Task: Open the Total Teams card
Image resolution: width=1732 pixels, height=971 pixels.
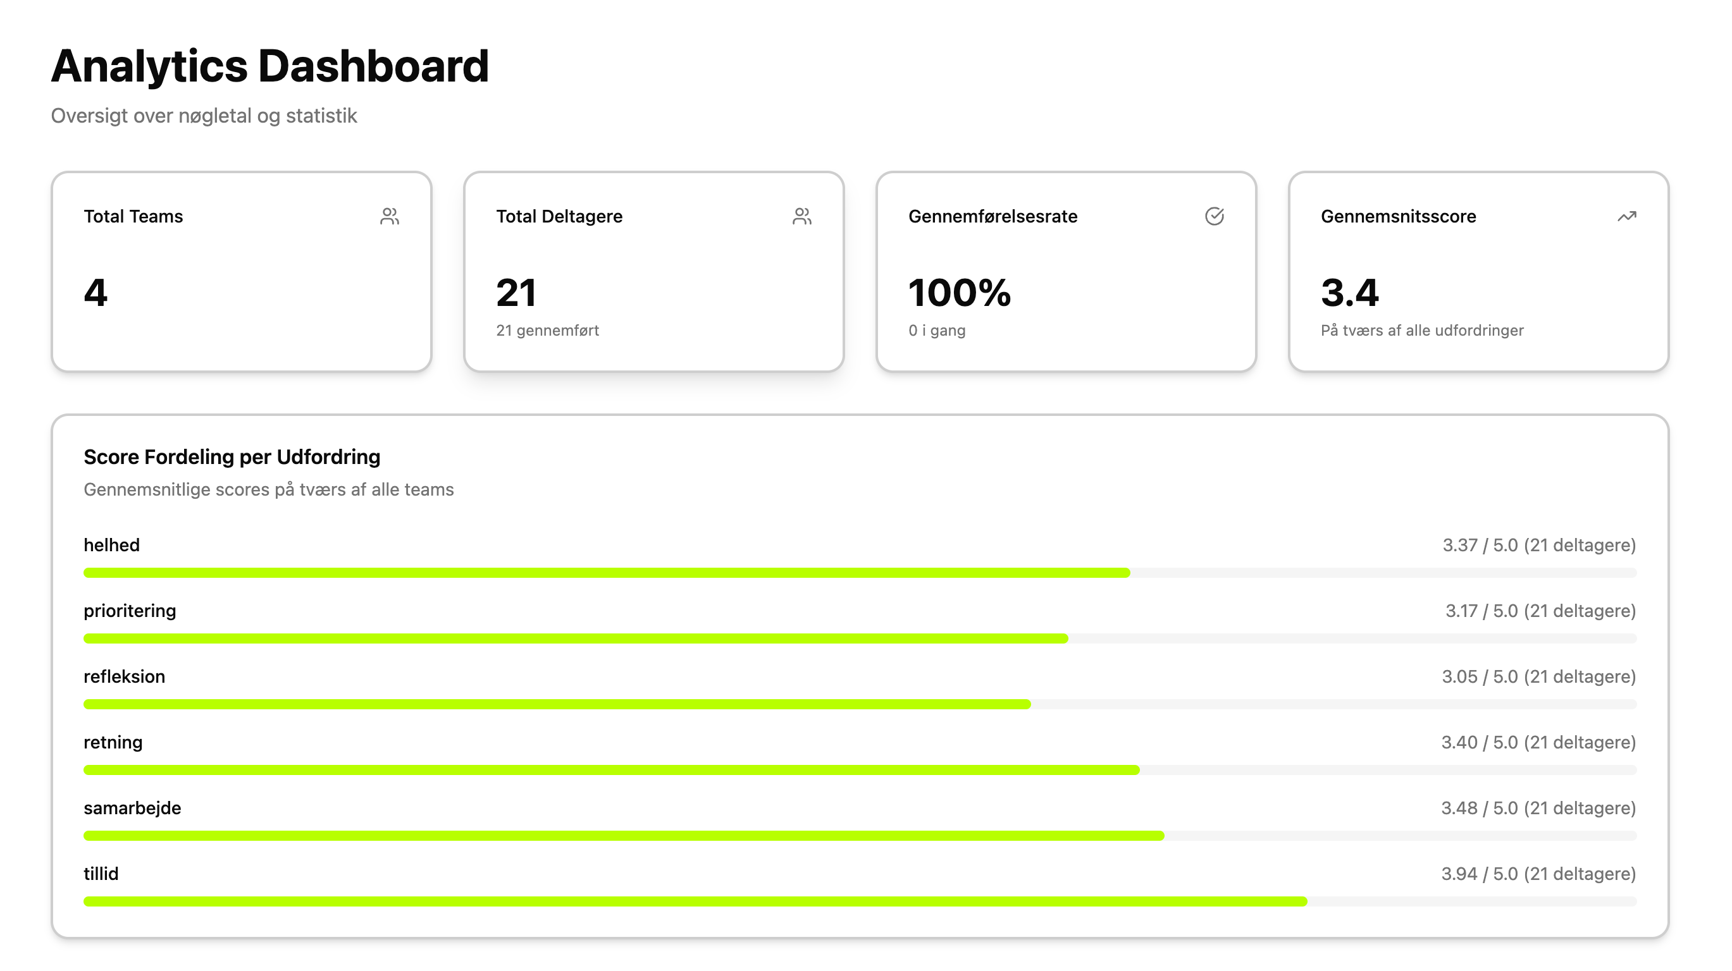Action: click(x=242, y=271)
